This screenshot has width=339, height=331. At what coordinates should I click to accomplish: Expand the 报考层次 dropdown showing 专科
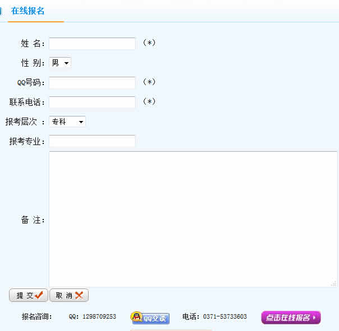click(x=67, y=122)
